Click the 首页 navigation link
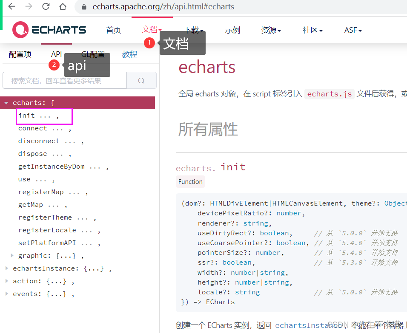Viewport: 407px width, 333px height. point(113,30)
